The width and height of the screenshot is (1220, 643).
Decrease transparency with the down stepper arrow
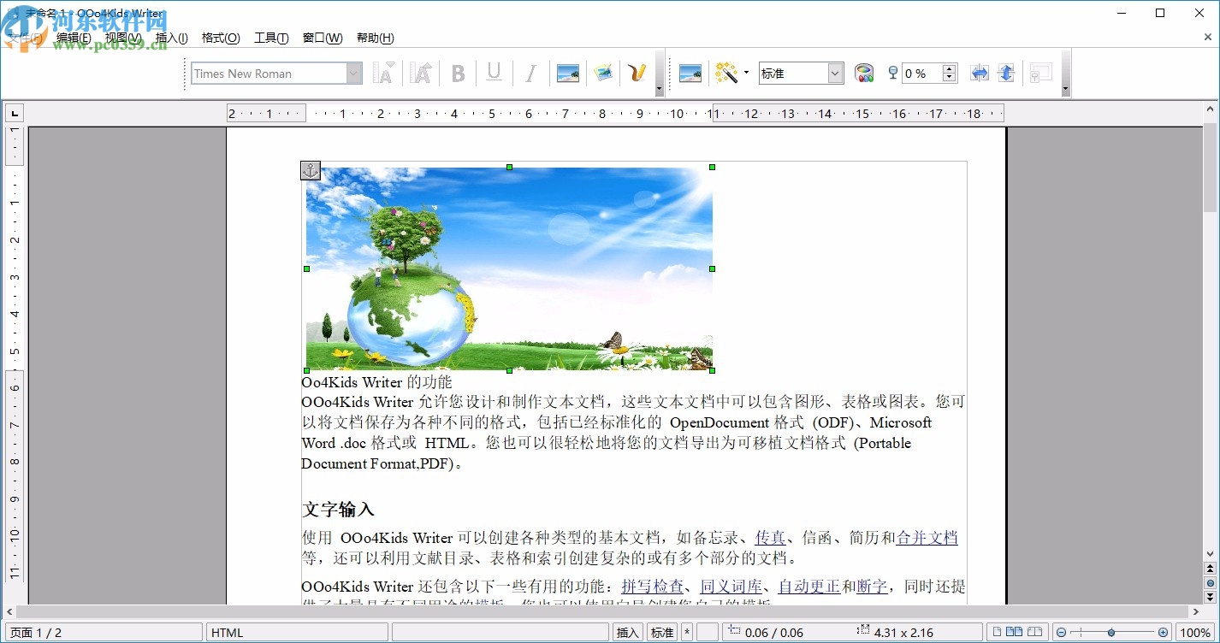point(949,79)
